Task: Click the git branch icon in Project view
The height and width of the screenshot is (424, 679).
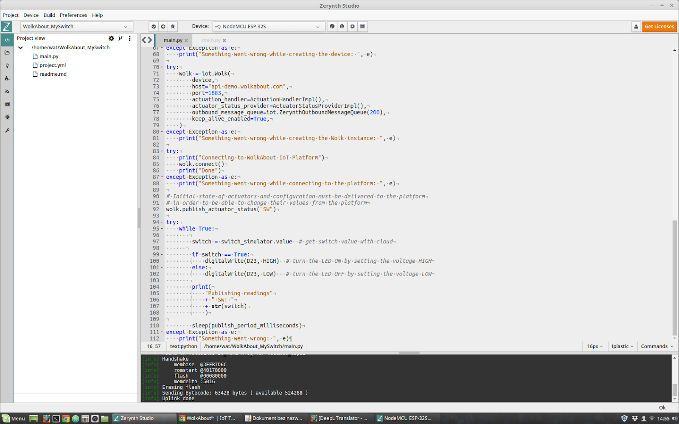Action: (x=121, y=38)
